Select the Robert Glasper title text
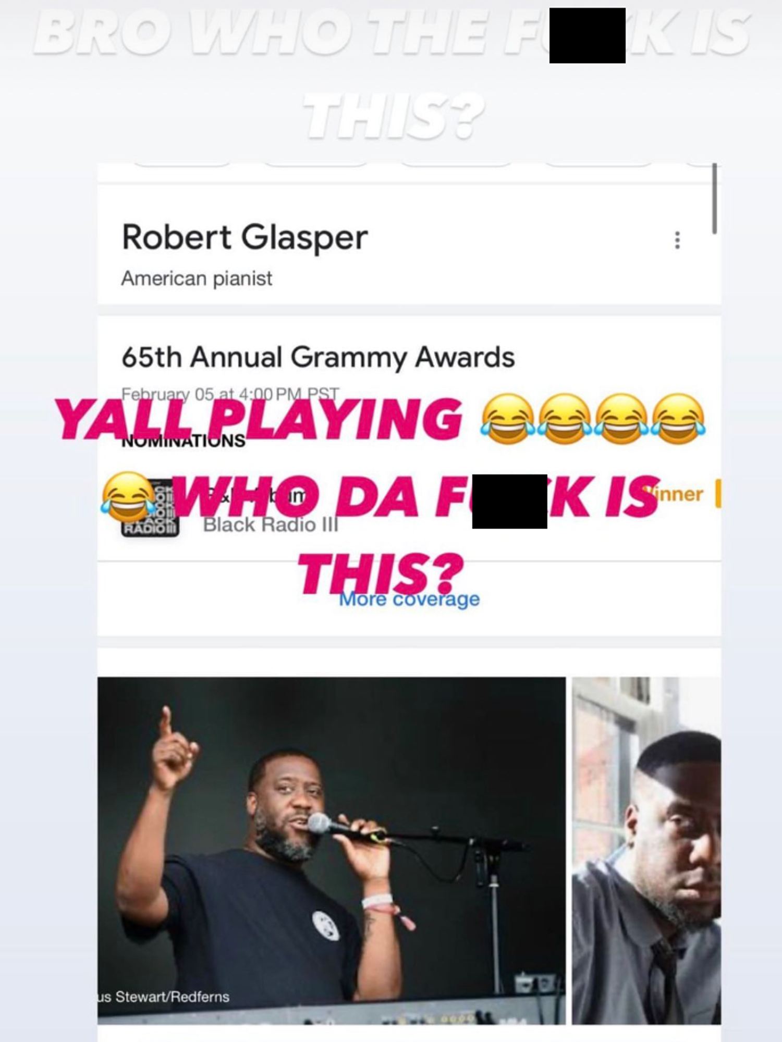The image size is (782, 1042). pos(245,238)
